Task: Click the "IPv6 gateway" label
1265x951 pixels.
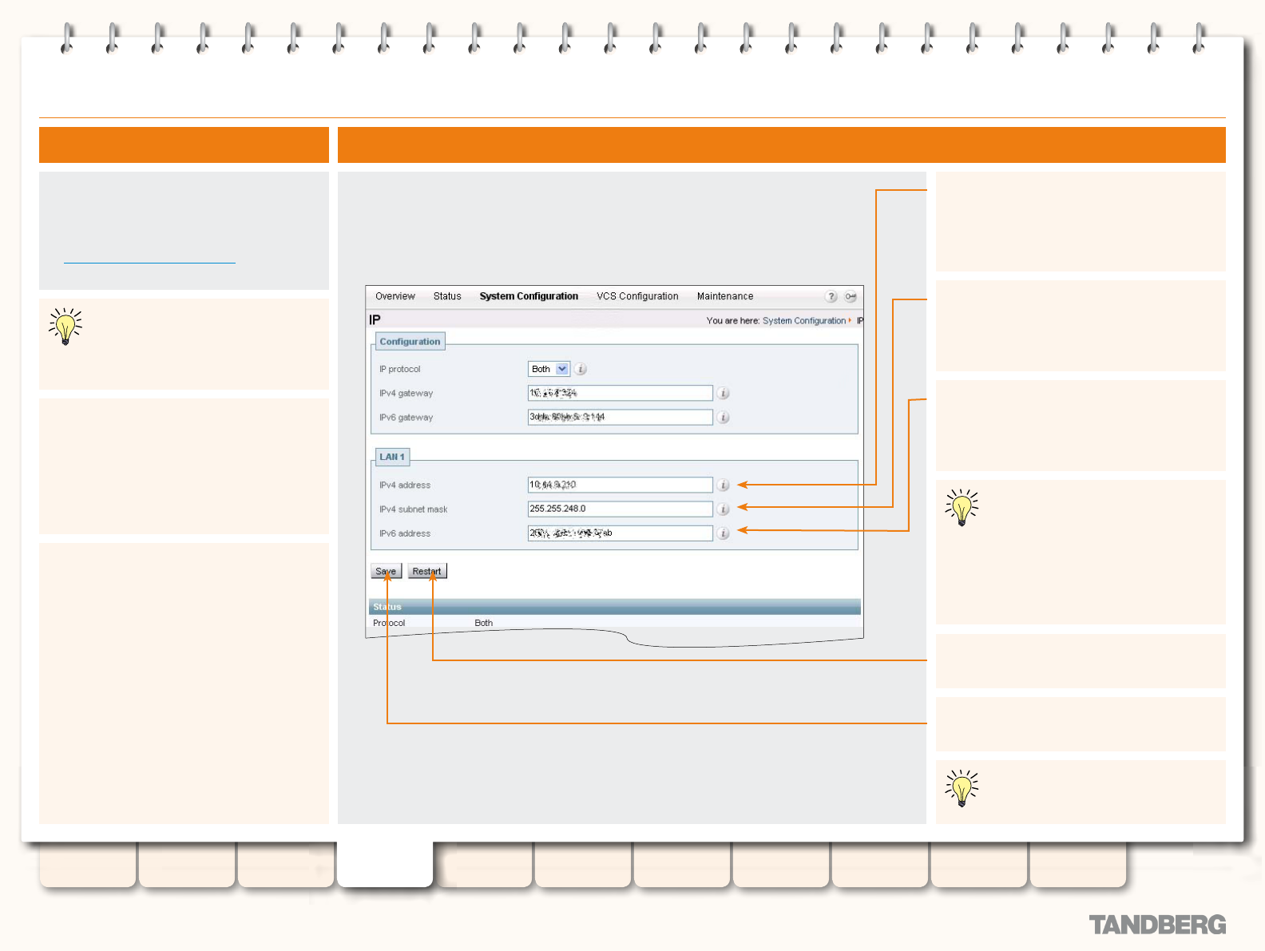Action: click(x=406, y=417)
